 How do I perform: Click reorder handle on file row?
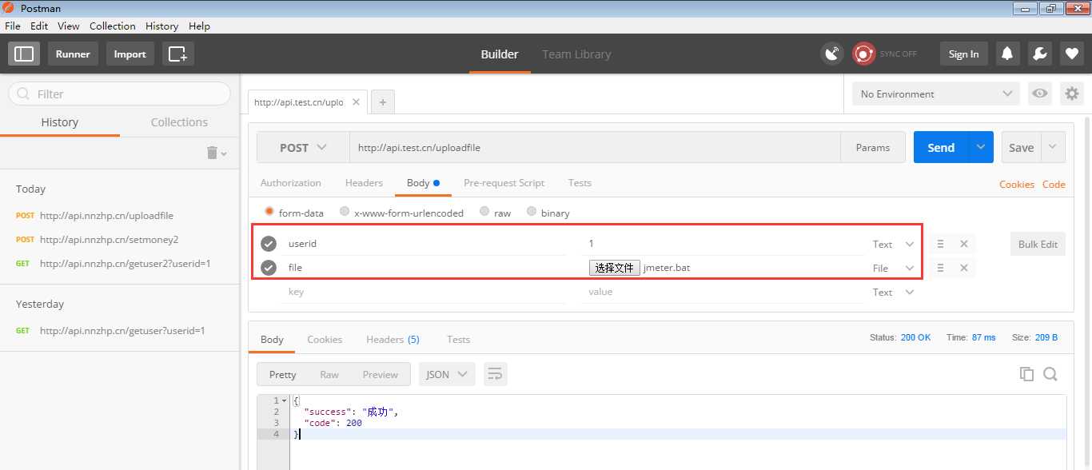pyautogui.click(x=941, y=268)
